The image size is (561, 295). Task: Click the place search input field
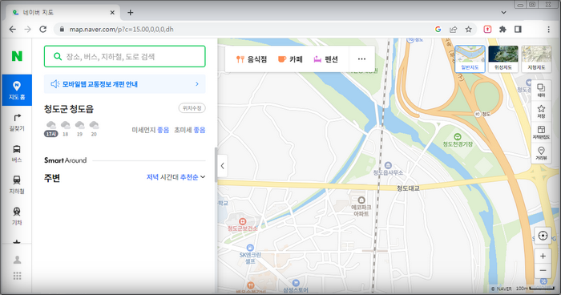(124, 56)
